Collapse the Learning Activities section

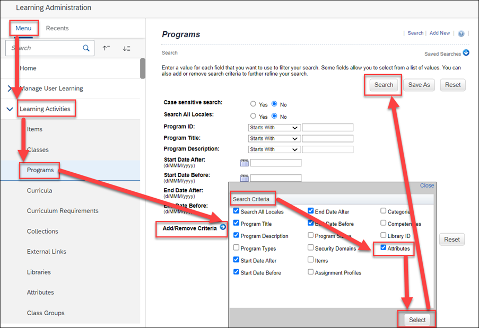[11, 108]
